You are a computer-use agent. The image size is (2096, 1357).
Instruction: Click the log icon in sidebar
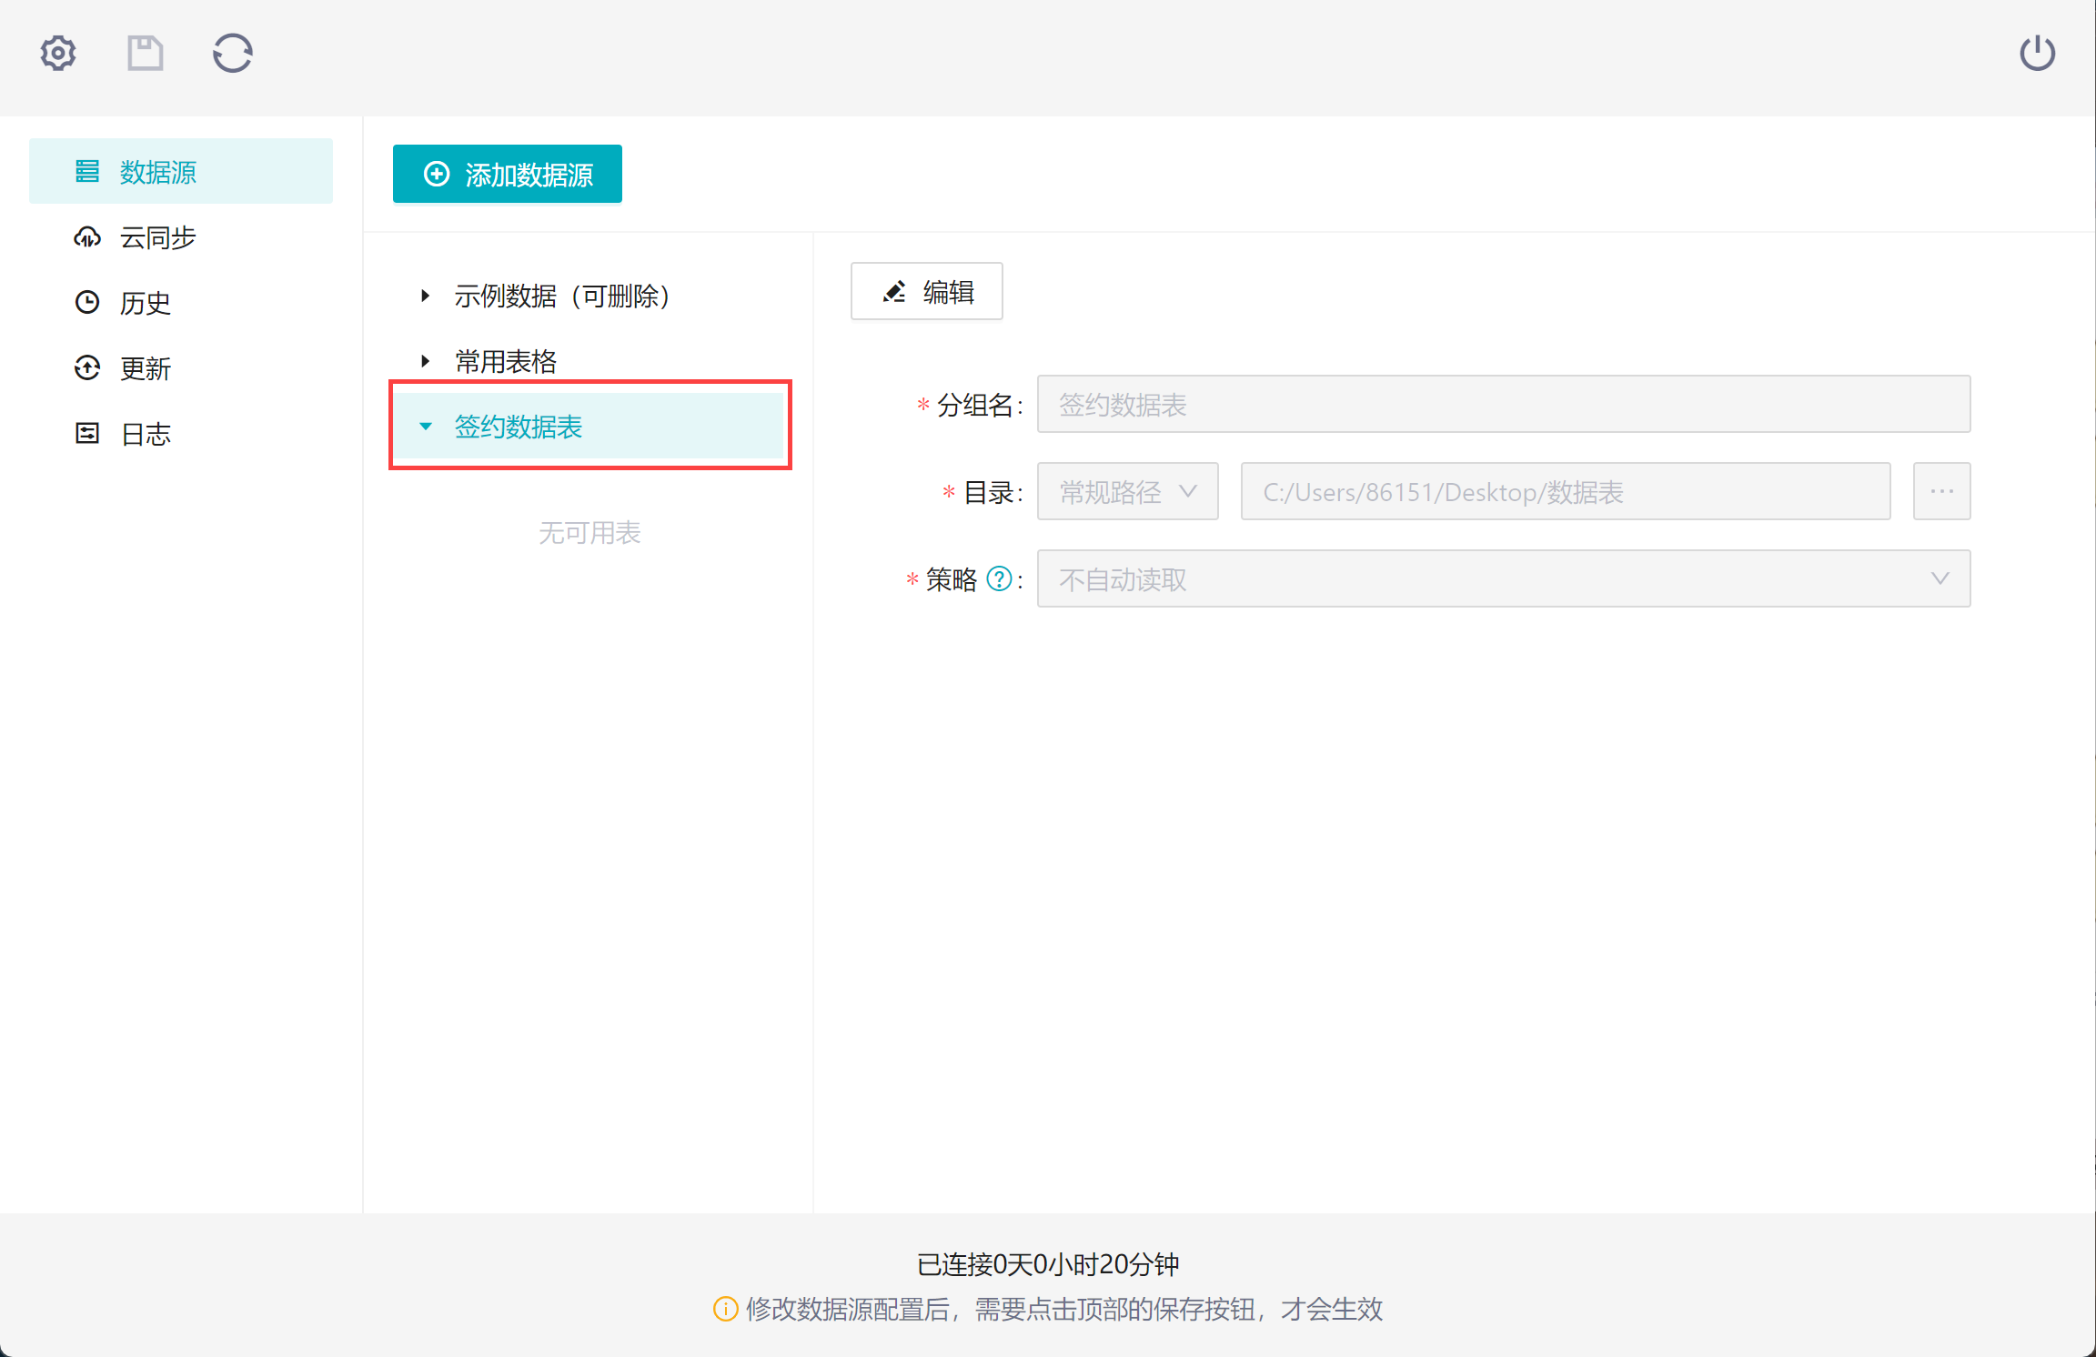[x=87, y=434]
